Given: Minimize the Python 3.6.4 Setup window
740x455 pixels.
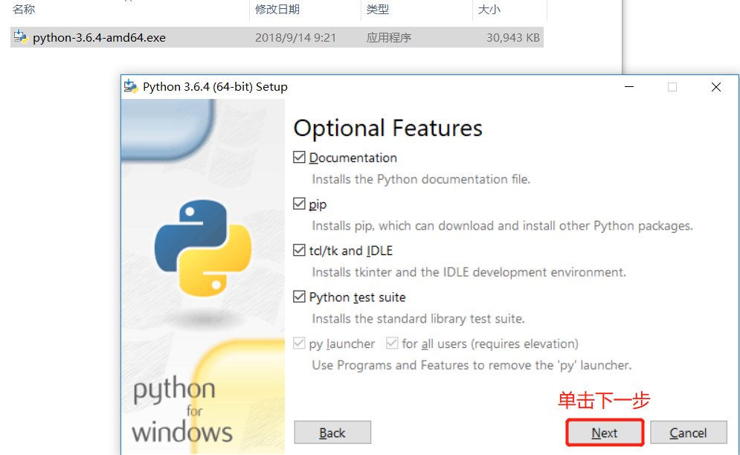Looking at the screenshot, I should [629, 87].
